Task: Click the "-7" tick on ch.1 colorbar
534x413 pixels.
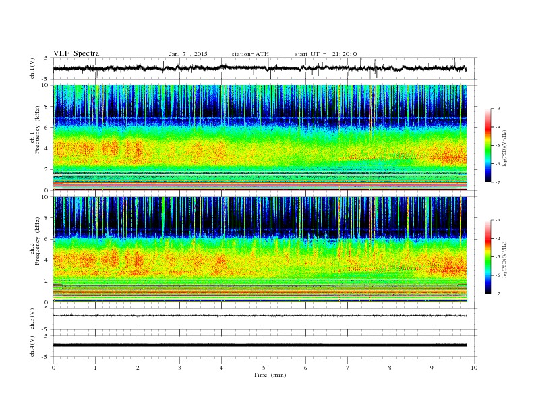Action: pyautogui.click(x=498, y=182)
